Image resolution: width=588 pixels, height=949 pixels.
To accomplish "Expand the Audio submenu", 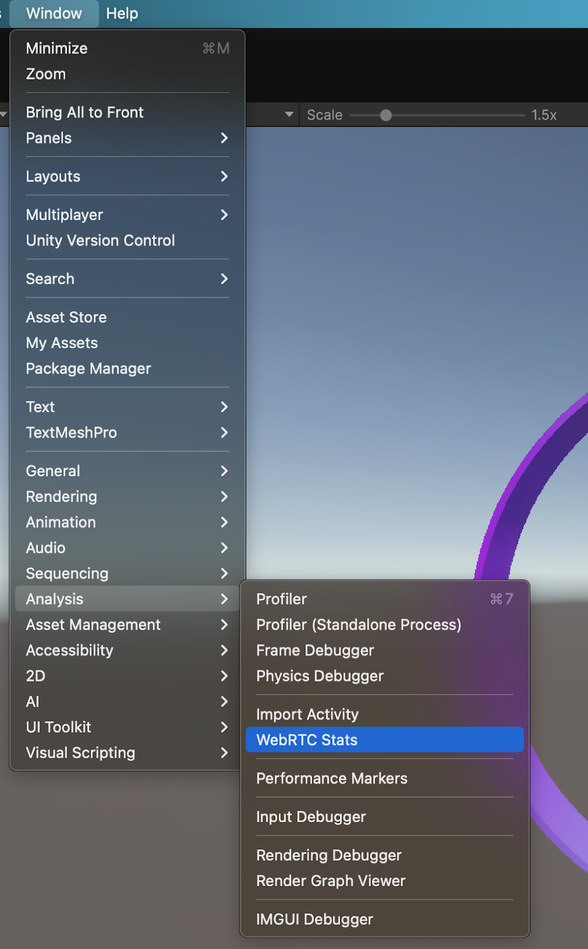I will click(x=128, y=548).
